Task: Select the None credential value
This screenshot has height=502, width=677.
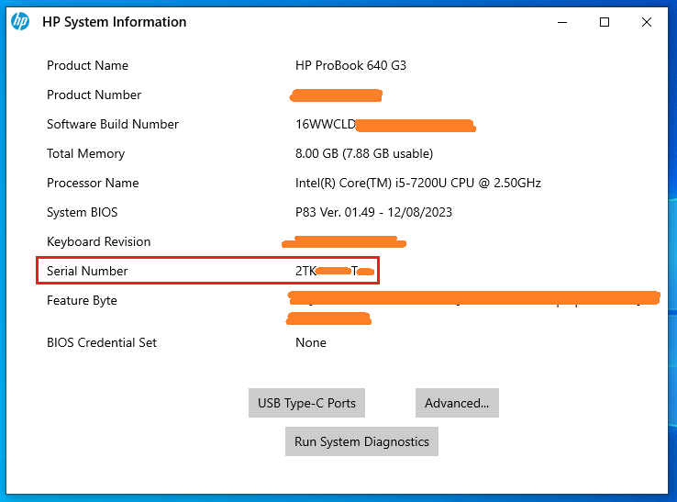Action: 311,342
